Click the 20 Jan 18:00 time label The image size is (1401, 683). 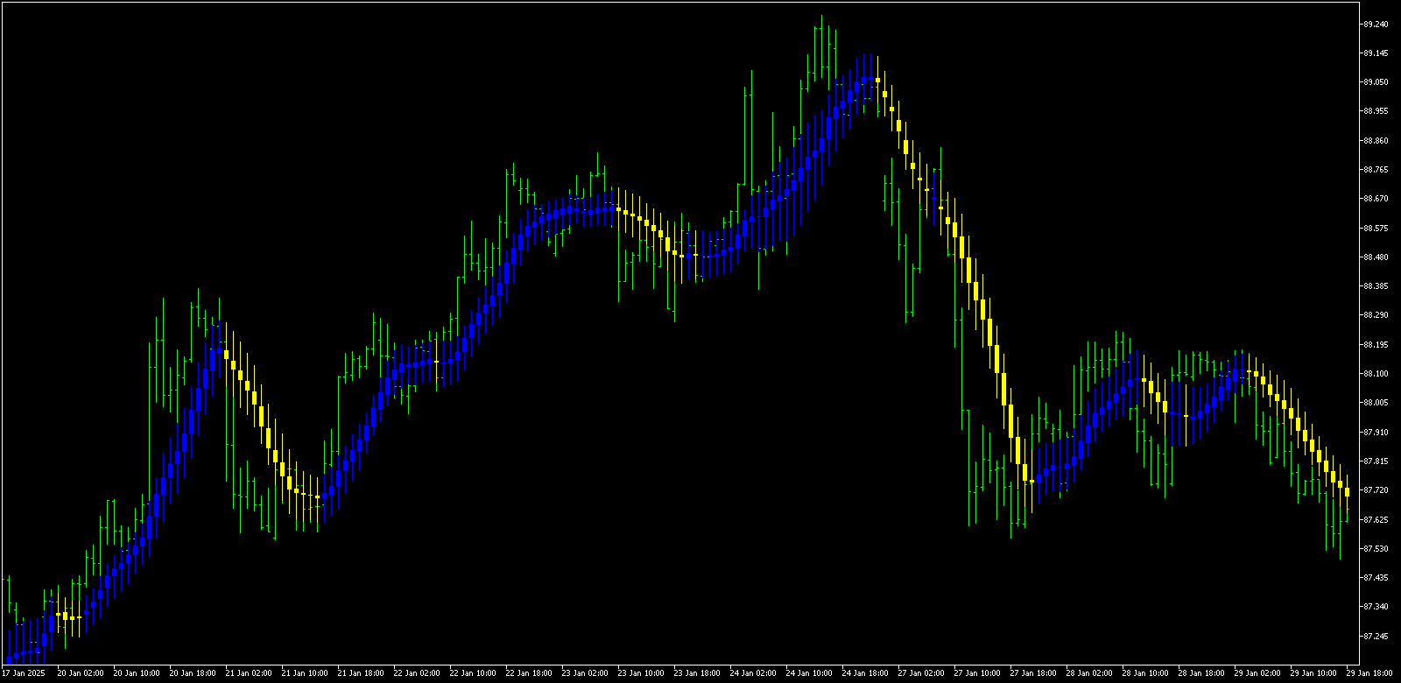pyautogui.click(x=193, y=673)
